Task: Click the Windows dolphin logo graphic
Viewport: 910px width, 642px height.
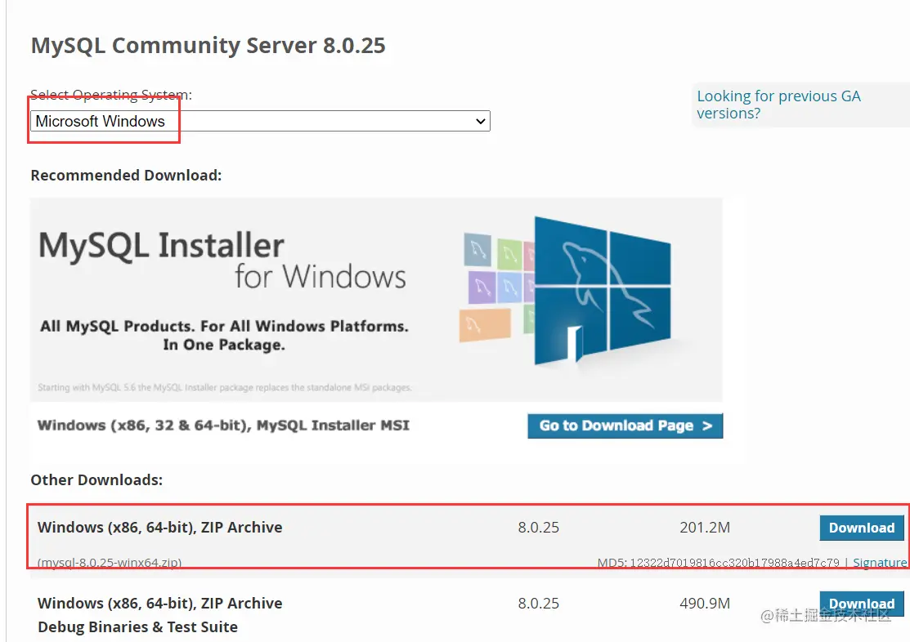Action: 602,290
